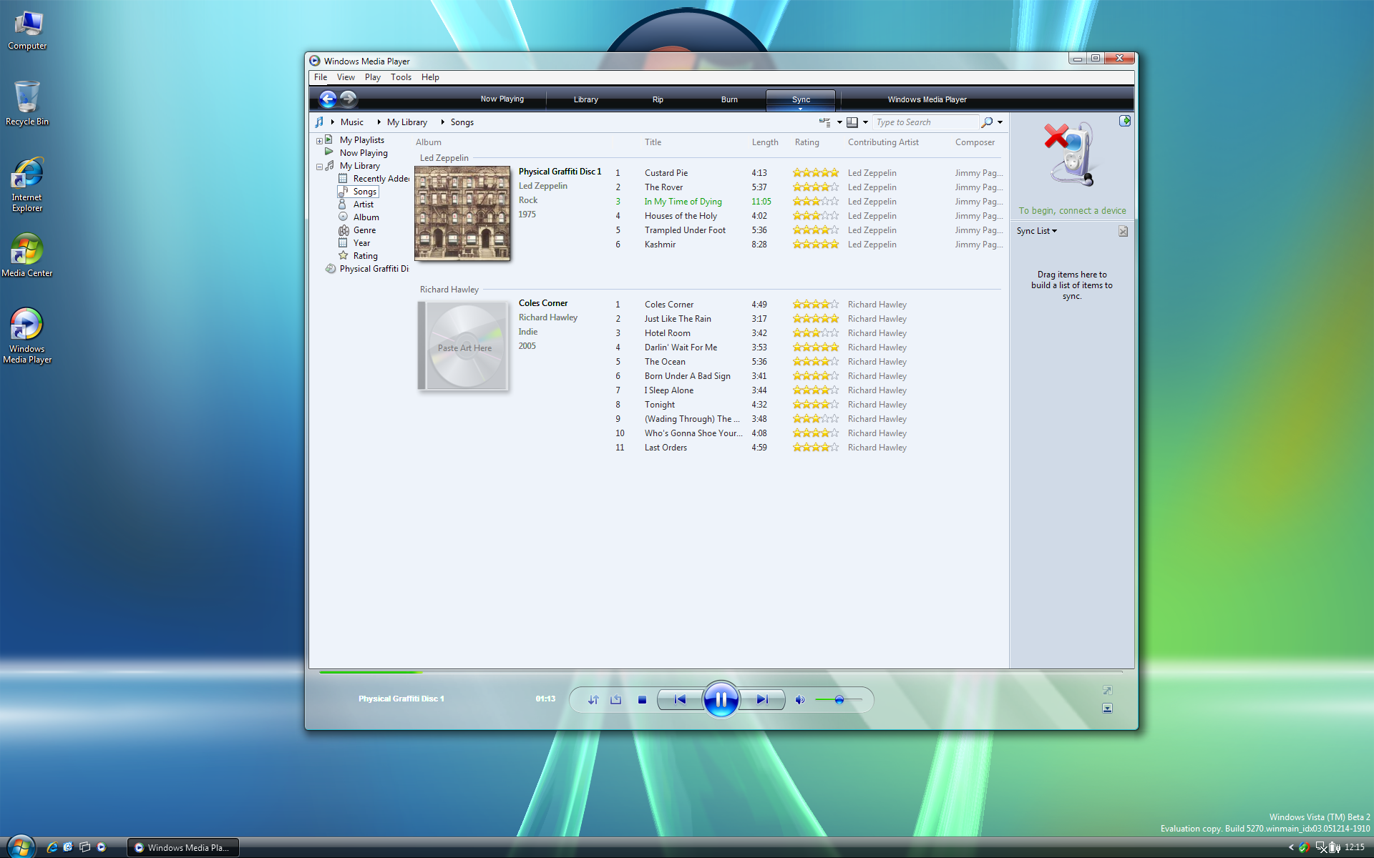The height and width of the screenshot is (858, 1374).
Task: Adjust the volume slider
Action: pos(839,699)
